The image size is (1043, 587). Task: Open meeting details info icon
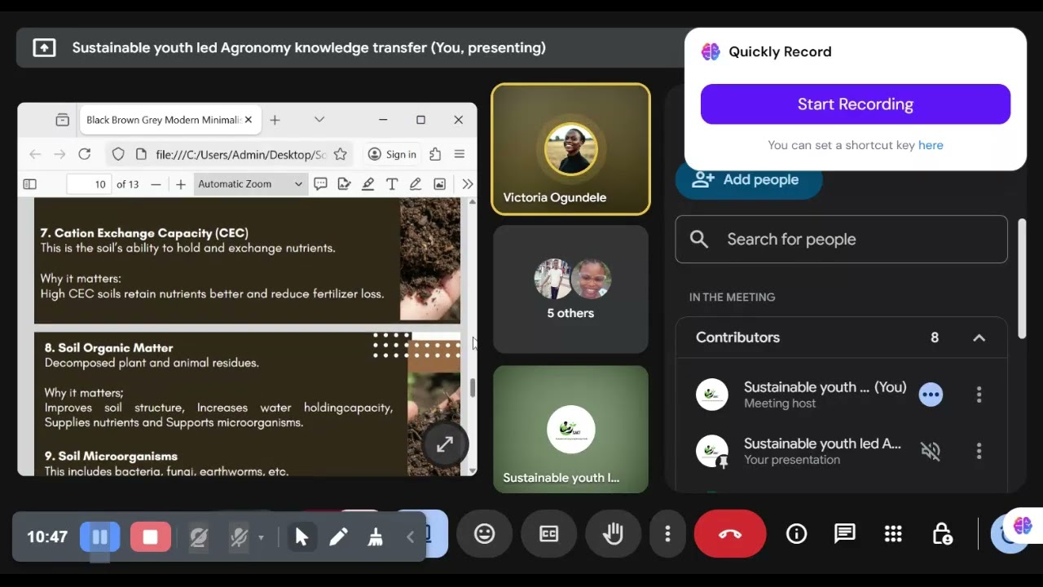click(796, 534)
